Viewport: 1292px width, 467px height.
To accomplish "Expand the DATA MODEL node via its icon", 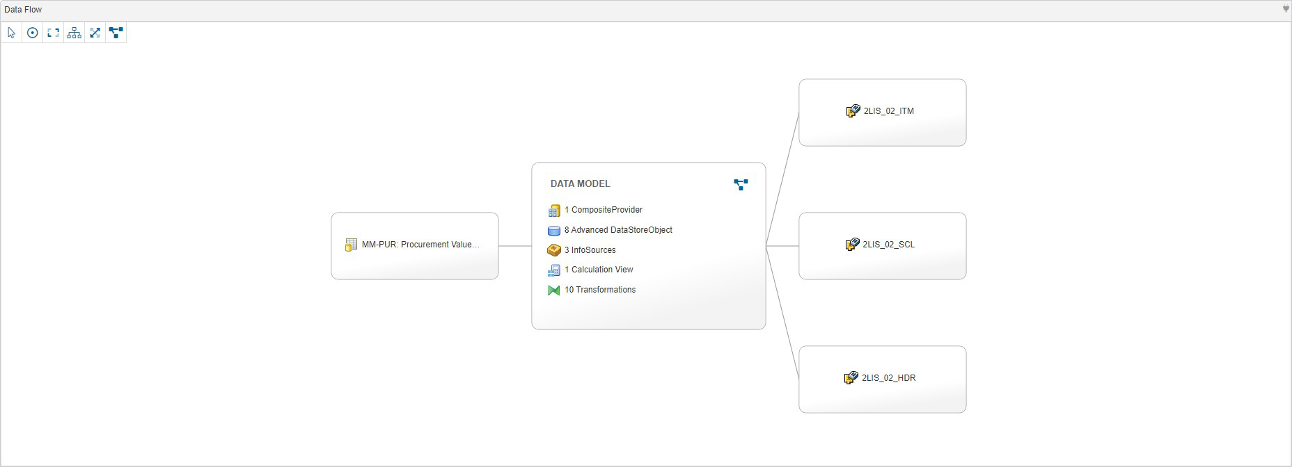I will 741,184.
